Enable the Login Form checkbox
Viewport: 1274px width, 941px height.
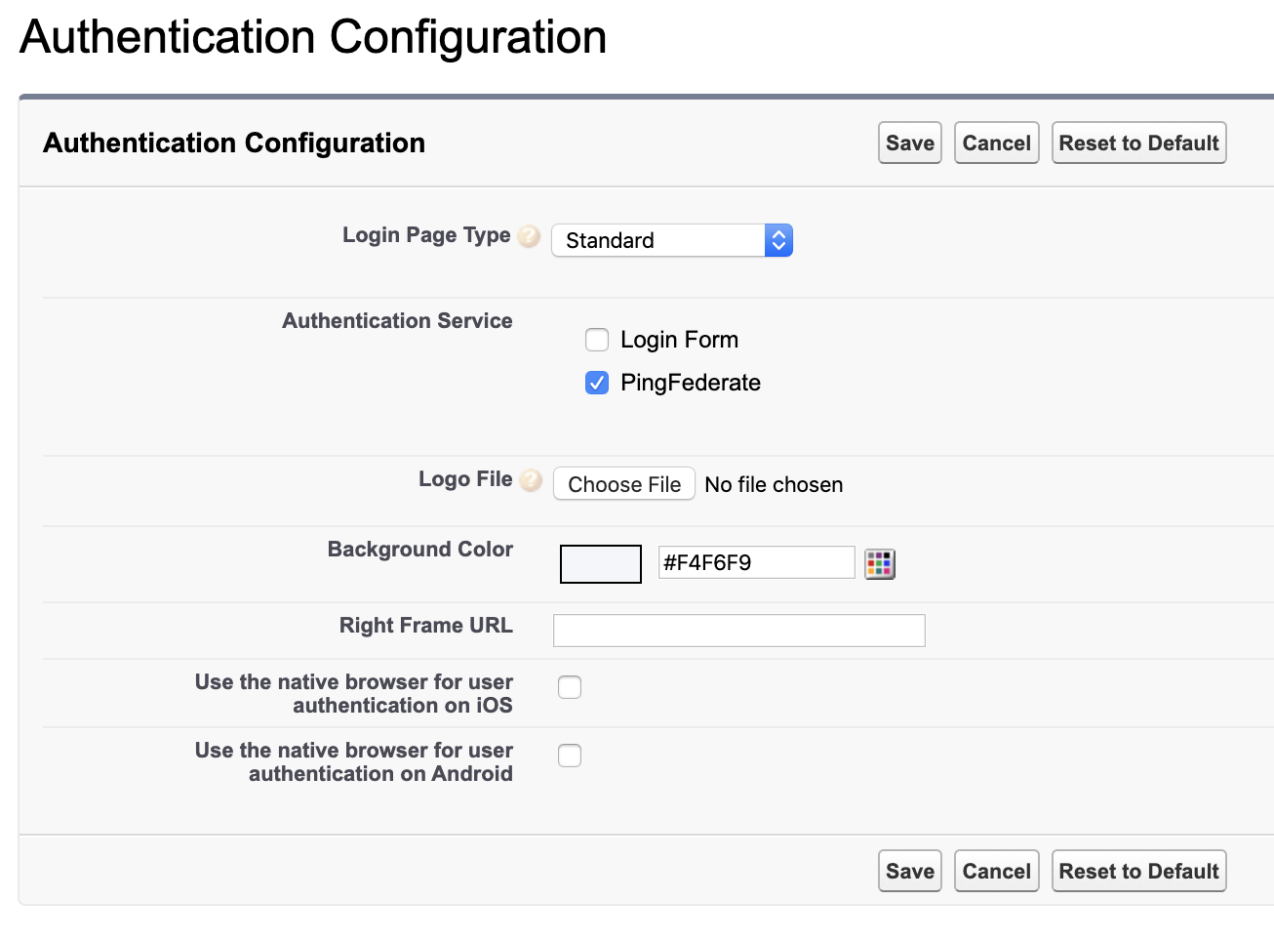597,340
